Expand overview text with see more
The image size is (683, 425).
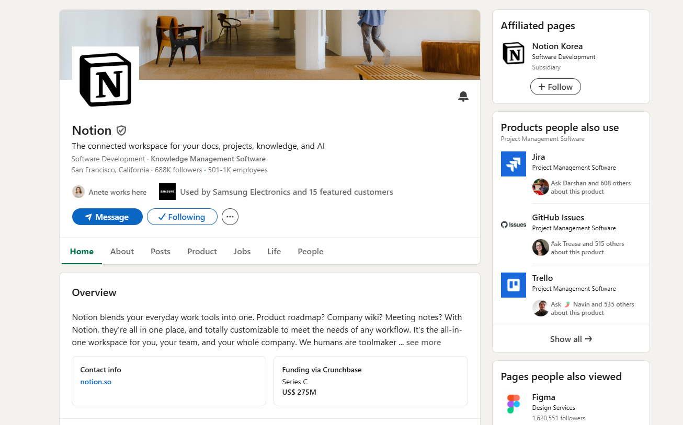pyautogui.click(x=423, y=343)
